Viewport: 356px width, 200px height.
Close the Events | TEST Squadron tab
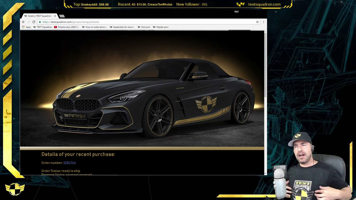point(55,16)
